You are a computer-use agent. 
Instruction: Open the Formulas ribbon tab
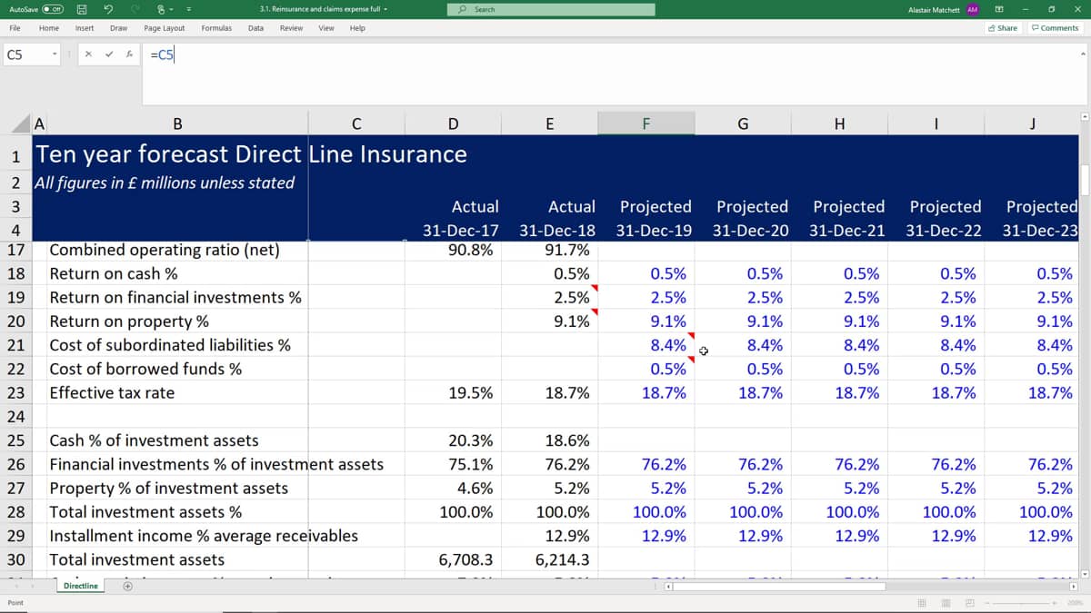click(216, 28)
